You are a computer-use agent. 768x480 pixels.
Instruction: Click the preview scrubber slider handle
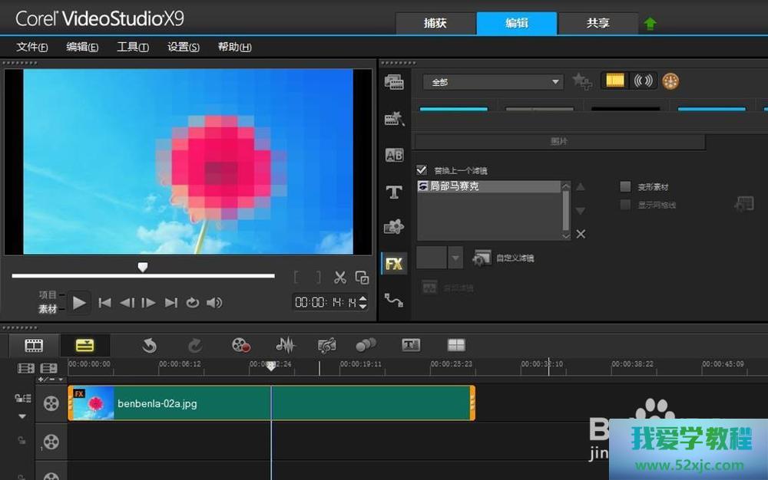(142, 267)
